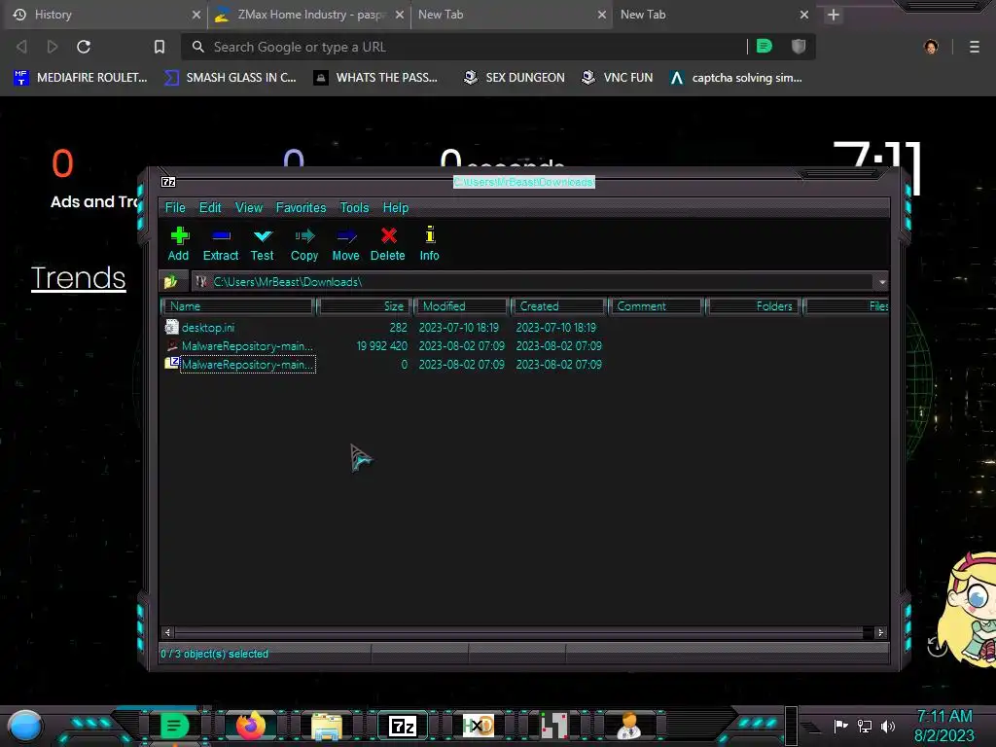Open the Action Center flag icon

[x=840, y=726]
